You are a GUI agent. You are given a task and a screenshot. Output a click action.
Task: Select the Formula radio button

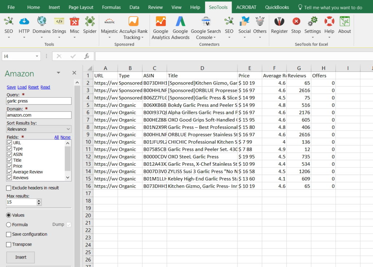[9, 225]
